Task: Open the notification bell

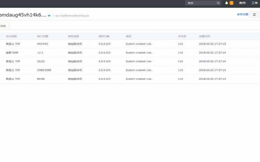Action: [227, 3]
